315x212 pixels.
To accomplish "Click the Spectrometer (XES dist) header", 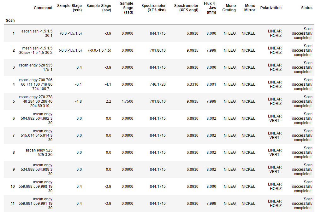I will click(153, 8).
